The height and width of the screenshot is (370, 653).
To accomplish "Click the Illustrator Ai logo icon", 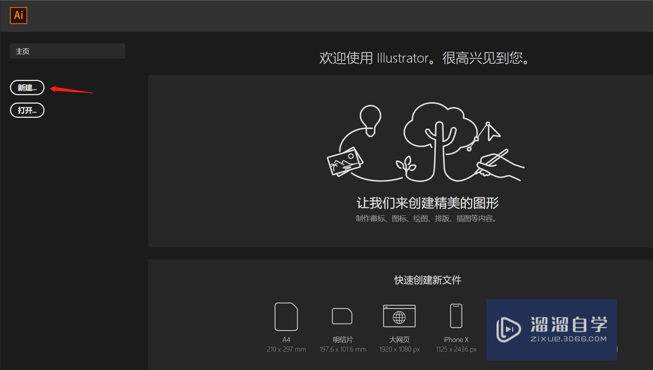I will click(x=18, y=15).
